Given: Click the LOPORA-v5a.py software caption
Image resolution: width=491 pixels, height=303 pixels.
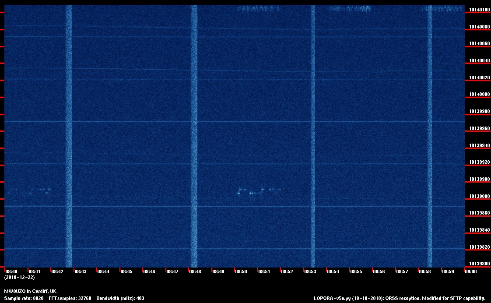Looking at the screenshot, I should pos(400,298).
